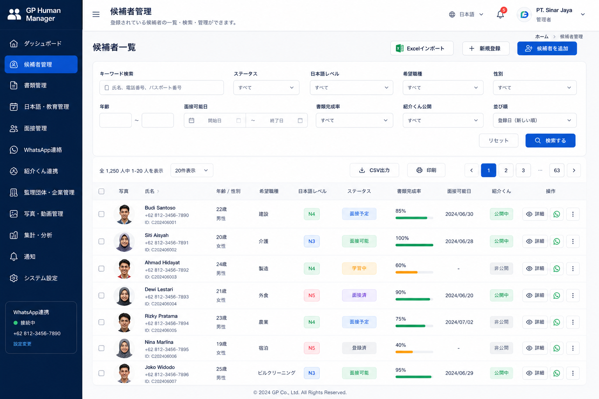The height and width of the screenshot is (399, 599).
Task: Navigate to 紹介くん連携 sidebar item
Action: click(x=41, y=171)
